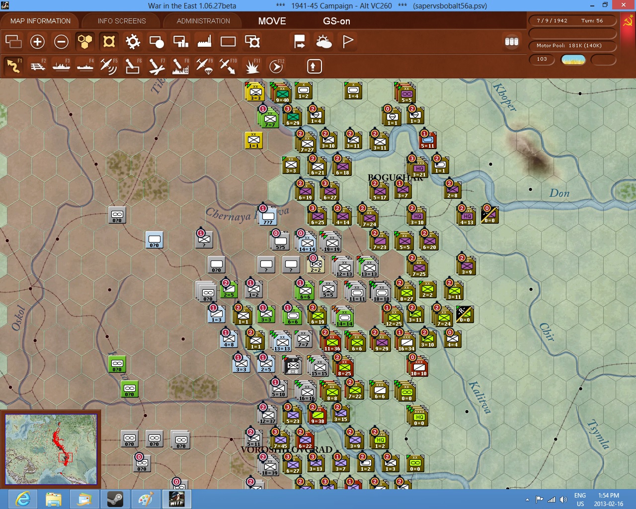Screen dimensions: 636x509
Task: Open Paint from the taskbar
Action: click(x=146, y=499)
